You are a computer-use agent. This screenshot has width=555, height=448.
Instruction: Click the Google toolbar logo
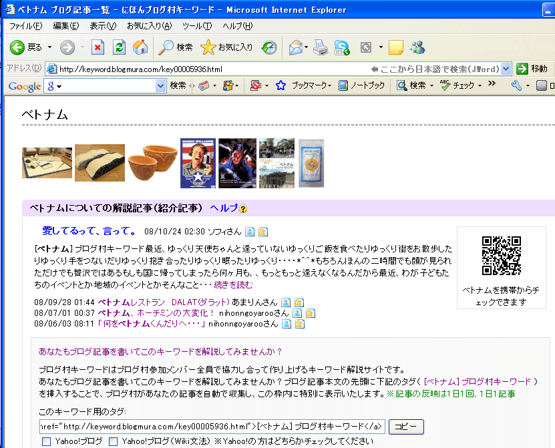click(25, 86)
